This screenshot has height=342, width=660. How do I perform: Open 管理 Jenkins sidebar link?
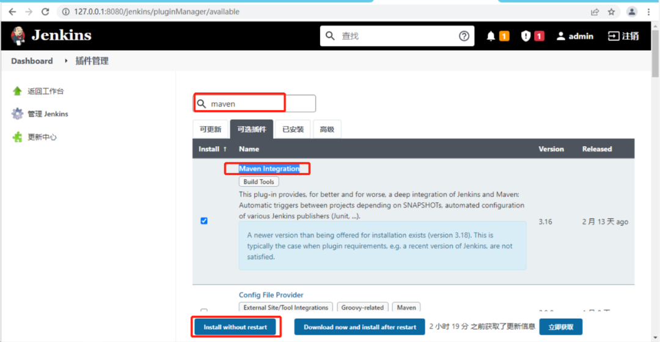click(48, 114)
